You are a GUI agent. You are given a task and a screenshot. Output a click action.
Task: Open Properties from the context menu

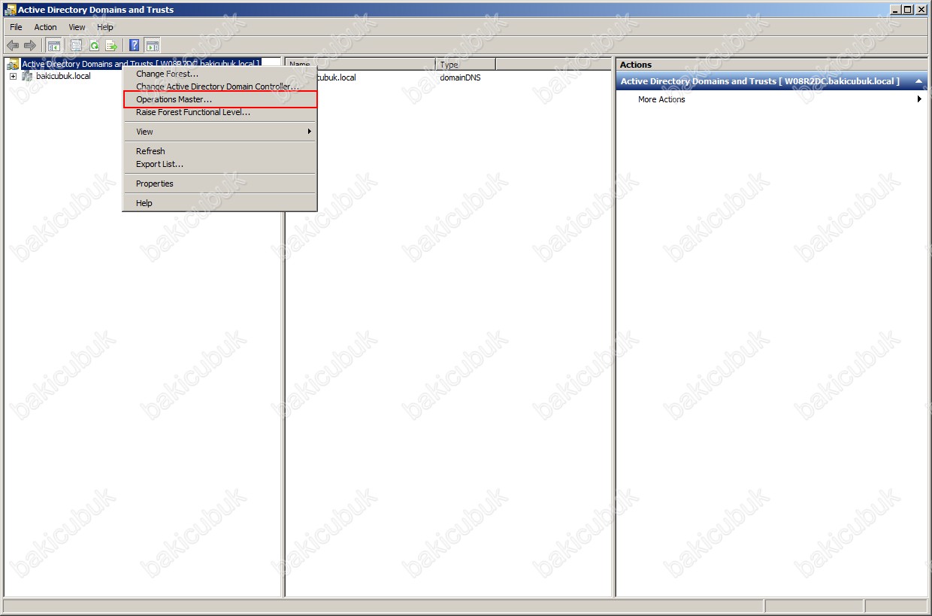[x=219, y=184]
